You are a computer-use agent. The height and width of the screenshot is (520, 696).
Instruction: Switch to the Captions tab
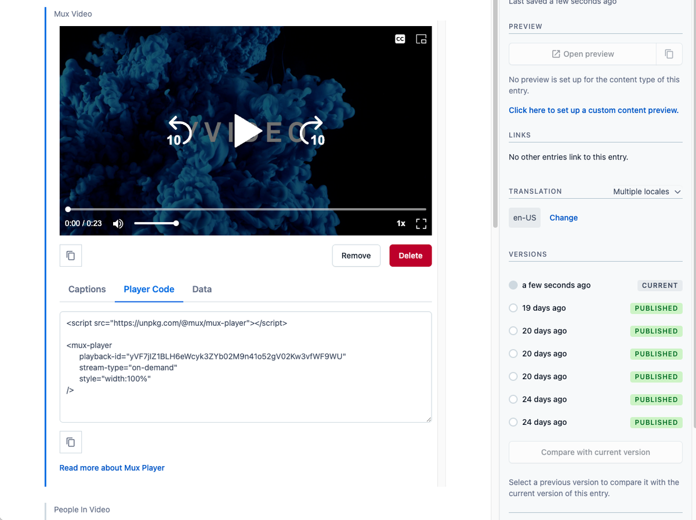click(86, 289)
